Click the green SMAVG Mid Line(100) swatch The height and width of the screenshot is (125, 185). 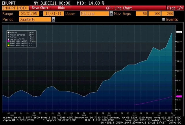(x=8, y=43)
